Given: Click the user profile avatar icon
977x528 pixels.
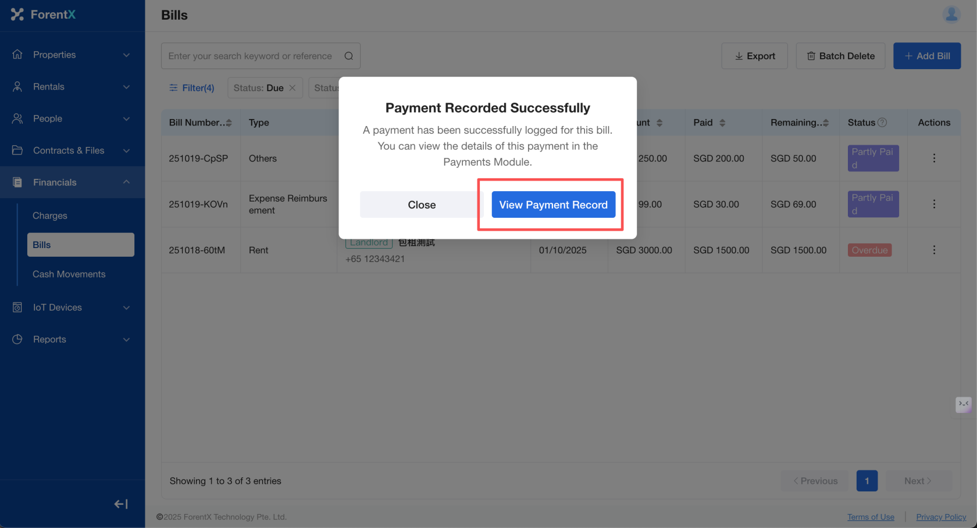Looking at the screenshot, I should coord(951,15).
